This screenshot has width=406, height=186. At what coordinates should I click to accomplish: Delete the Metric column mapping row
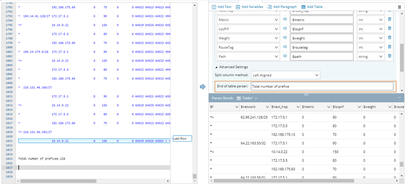pyautogui.click(x=390, y=19)
